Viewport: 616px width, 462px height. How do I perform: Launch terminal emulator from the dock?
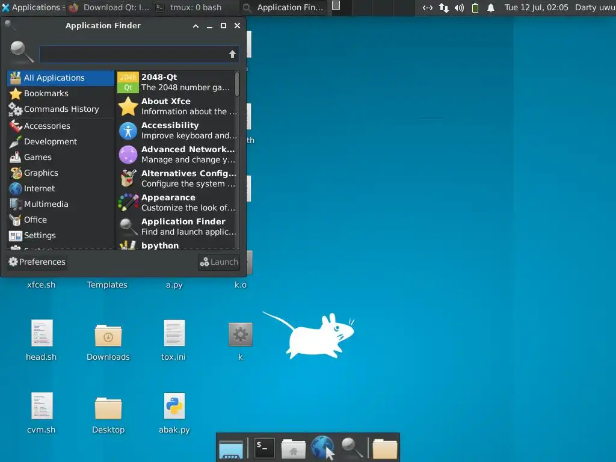pyautogui.click(x=265, y=448)
